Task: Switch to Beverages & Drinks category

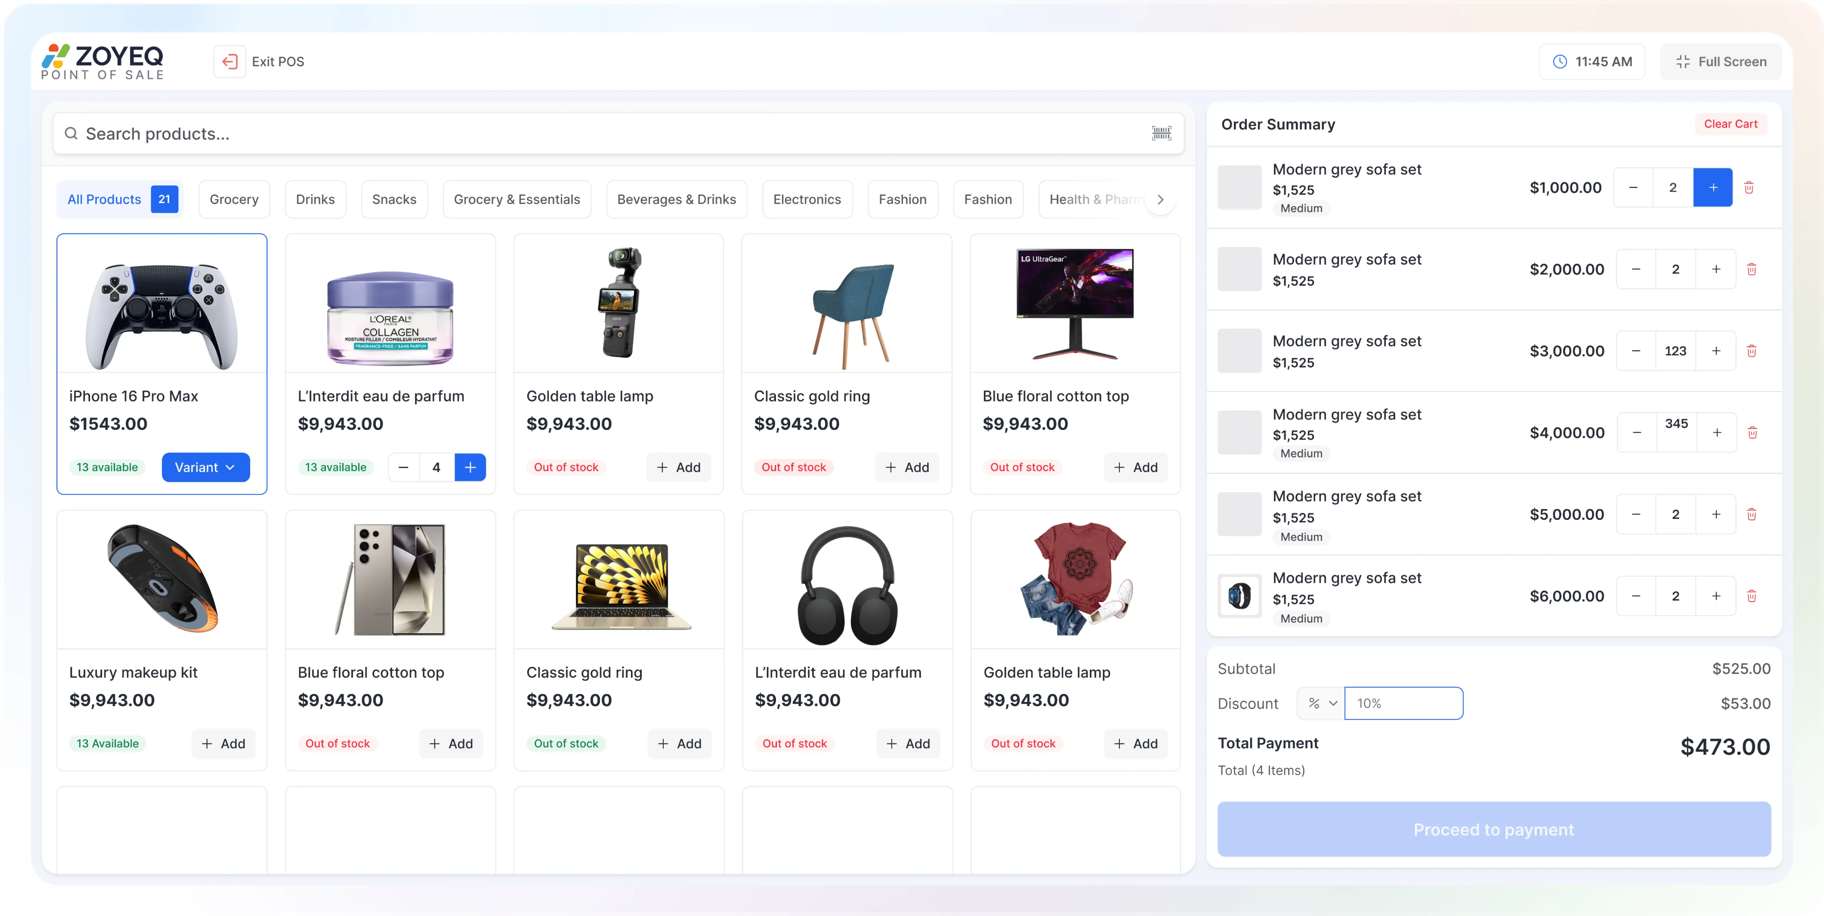Action: (x=676, y=200)
